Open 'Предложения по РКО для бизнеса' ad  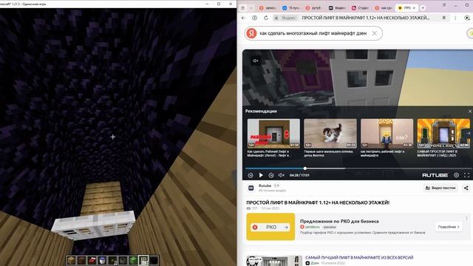tap(339, 221)
